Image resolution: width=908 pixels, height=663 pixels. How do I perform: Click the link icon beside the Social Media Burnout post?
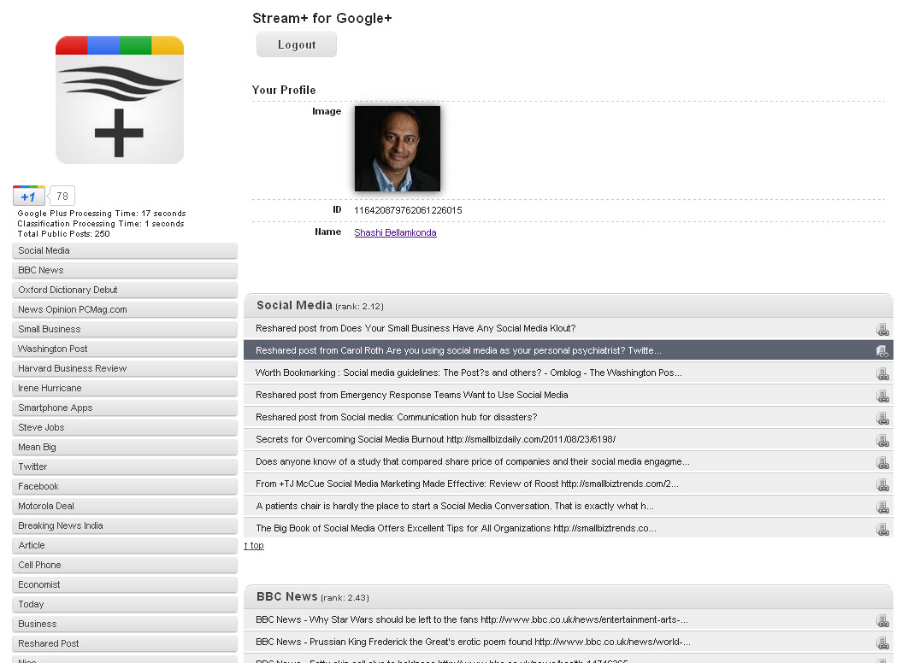[x=883, y=440]
